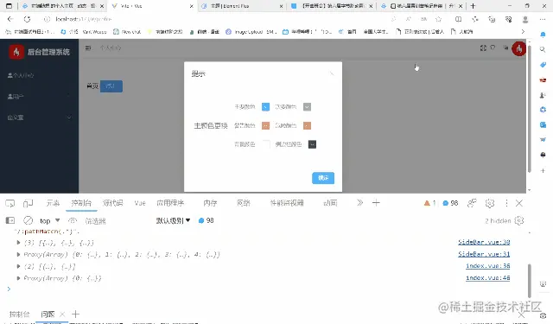Image resolution: width=553 pixels, height=324 pixels.
Task: Click the red flame avatar at top right
Action: point(518,48)
